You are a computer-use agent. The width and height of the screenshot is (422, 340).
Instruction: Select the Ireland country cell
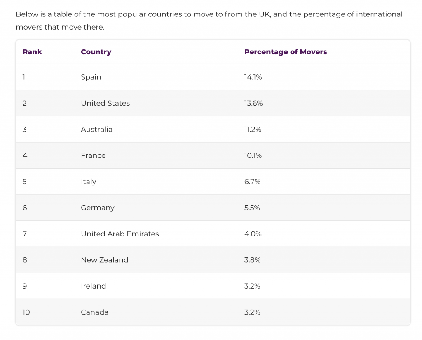click(94, 286)
